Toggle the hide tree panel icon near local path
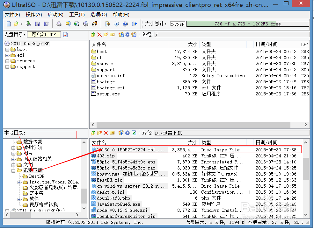 pyautogui.click(x=112, y=133)
